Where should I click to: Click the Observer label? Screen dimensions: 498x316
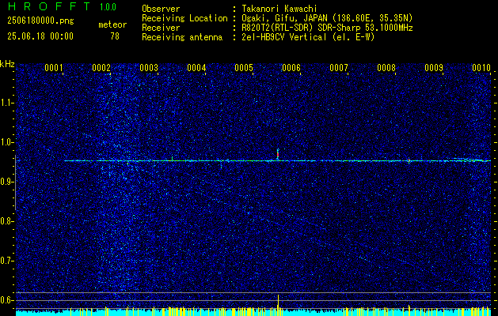161,9
